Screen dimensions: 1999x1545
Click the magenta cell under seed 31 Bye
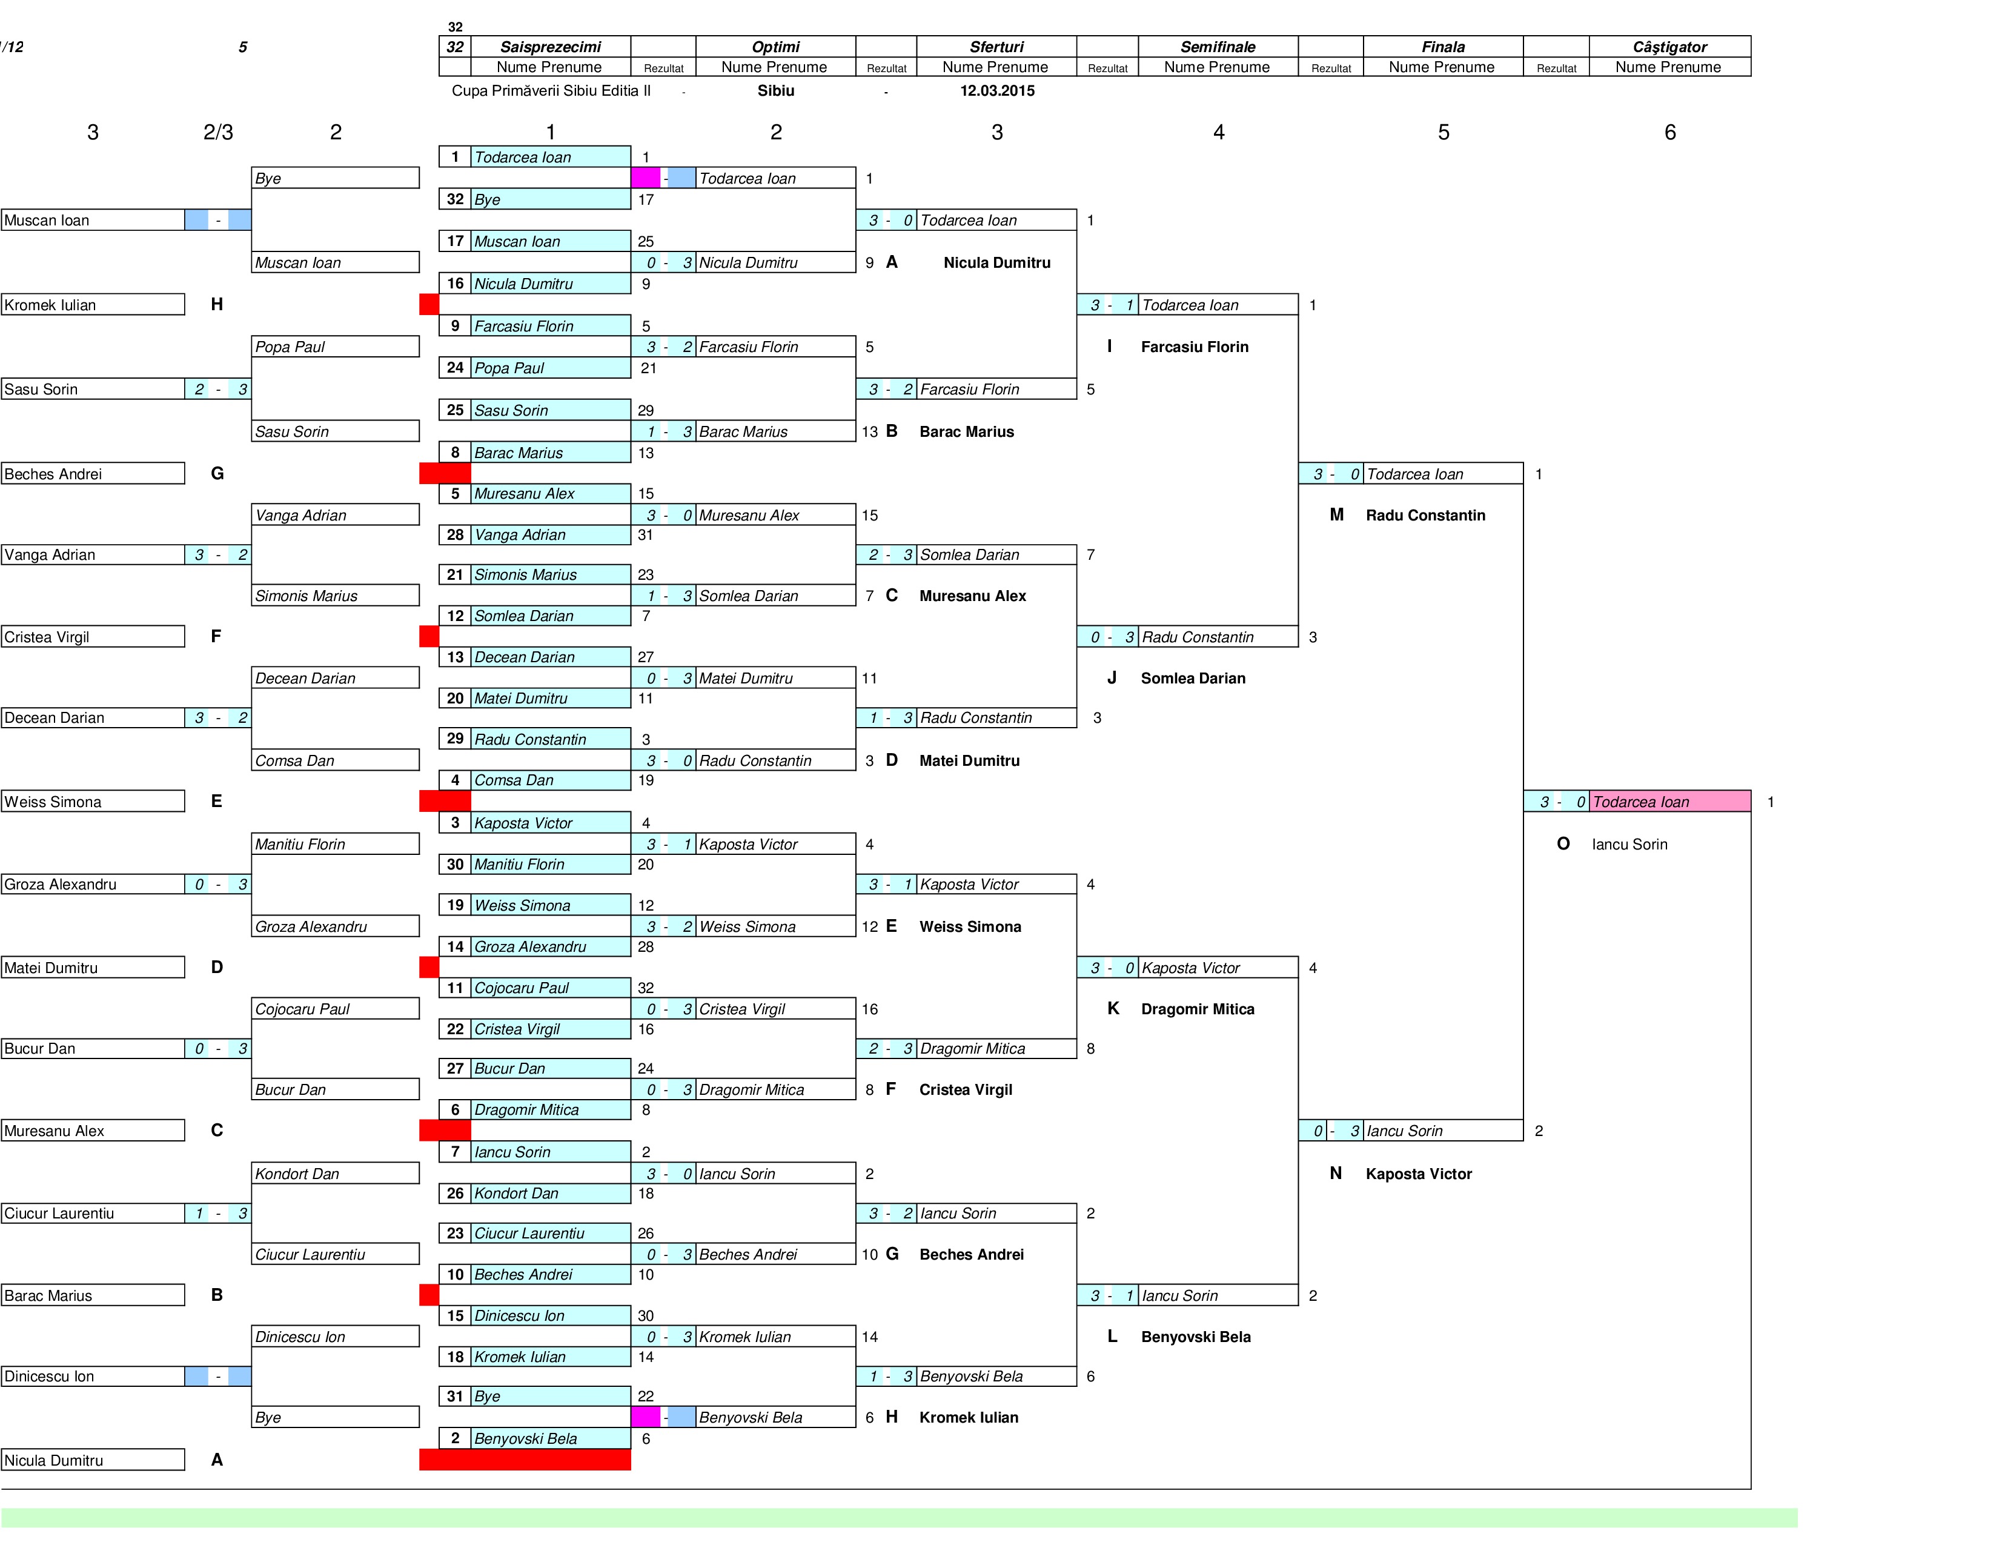click(645, 1417)
